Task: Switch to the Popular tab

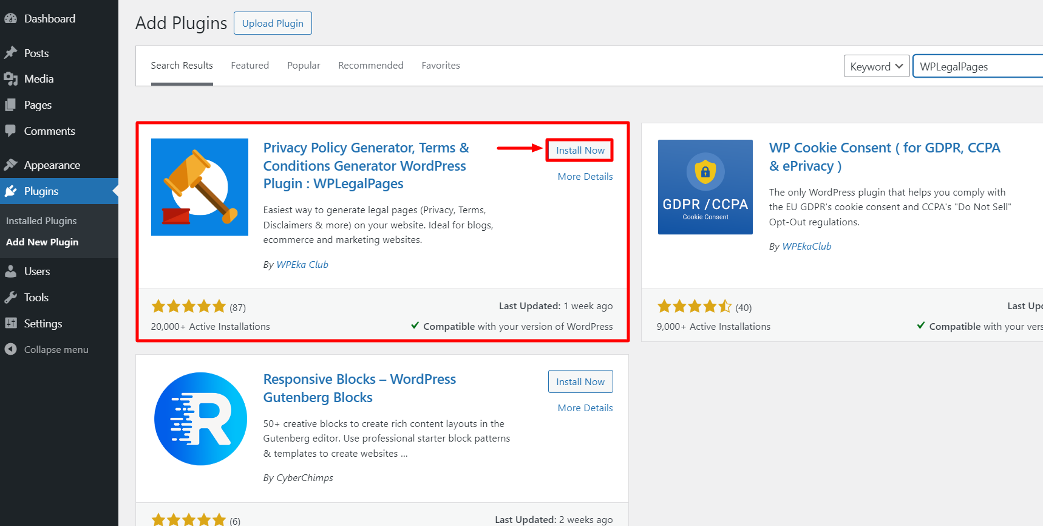Action: 304,66
